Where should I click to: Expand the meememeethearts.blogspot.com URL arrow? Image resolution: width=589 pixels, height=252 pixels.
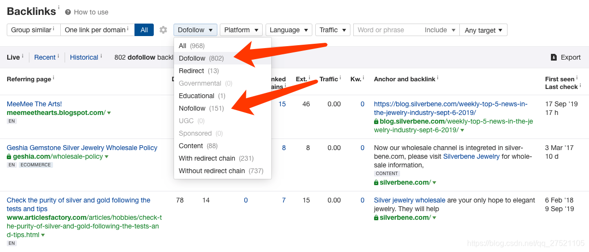tap(109, 113)
